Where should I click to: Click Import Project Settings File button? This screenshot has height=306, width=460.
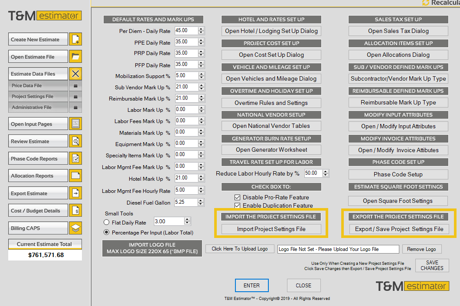[x=271, y=229]
